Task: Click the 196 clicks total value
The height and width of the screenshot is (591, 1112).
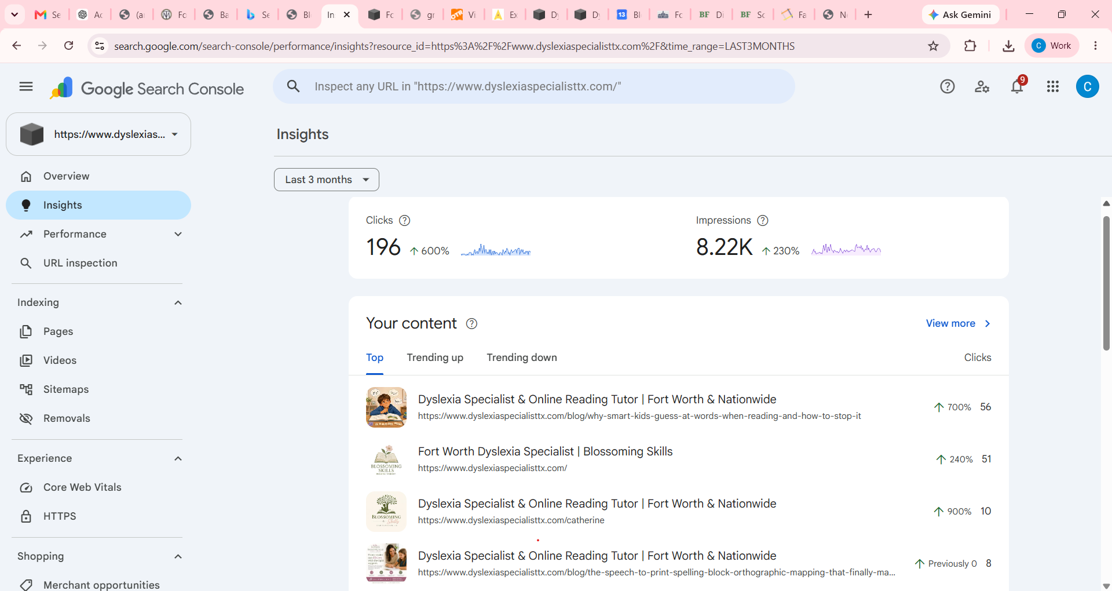Action: coord(383,247)
